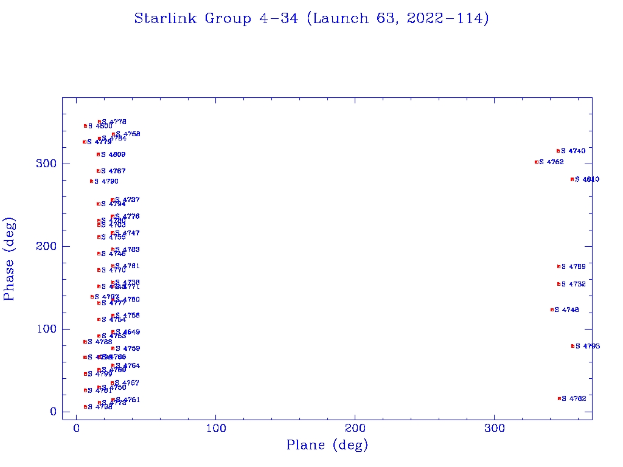Select the S 4747 satellite label
The width and height of the screenshot is (623, 467).
pos(128,233)
